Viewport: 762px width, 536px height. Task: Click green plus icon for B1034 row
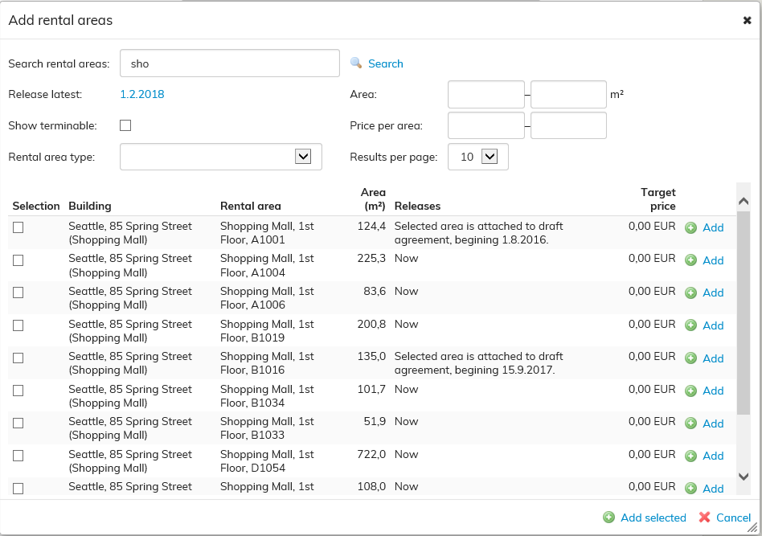690,391
